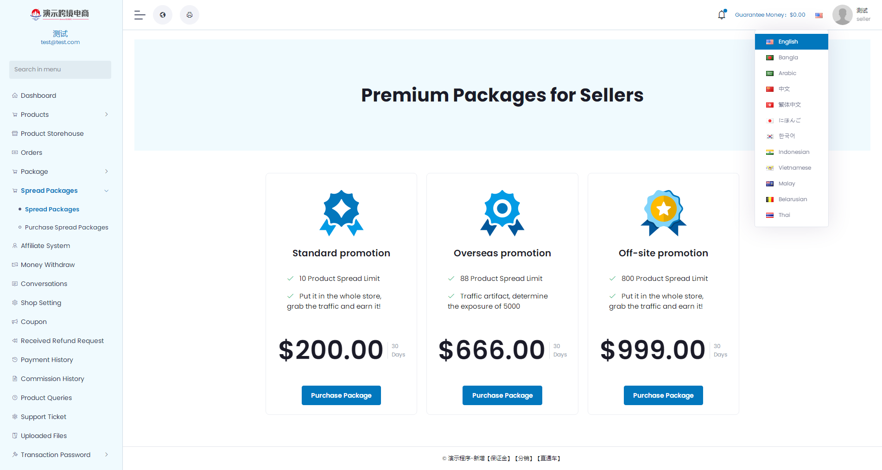Purchase the Standard promotion package
This screenshot has width=882, height=470.
pos(341,395)
